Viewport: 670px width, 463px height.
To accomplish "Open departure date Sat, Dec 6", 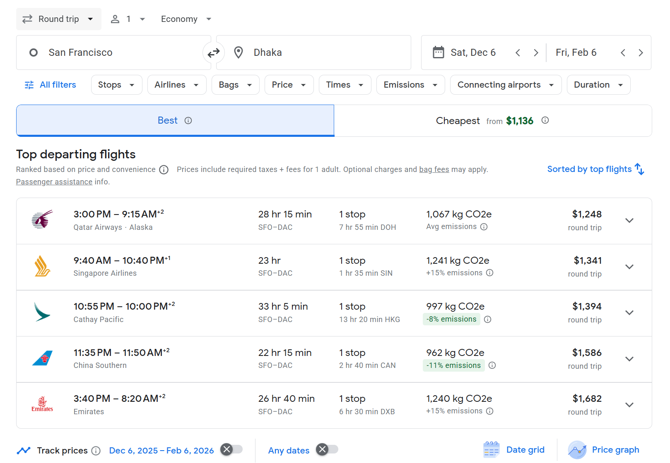I will pos(473,53).
